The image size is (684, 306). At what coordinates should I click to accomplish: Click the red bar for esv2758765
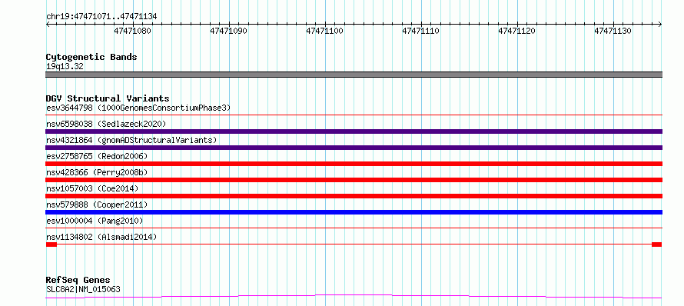(354, 164)
